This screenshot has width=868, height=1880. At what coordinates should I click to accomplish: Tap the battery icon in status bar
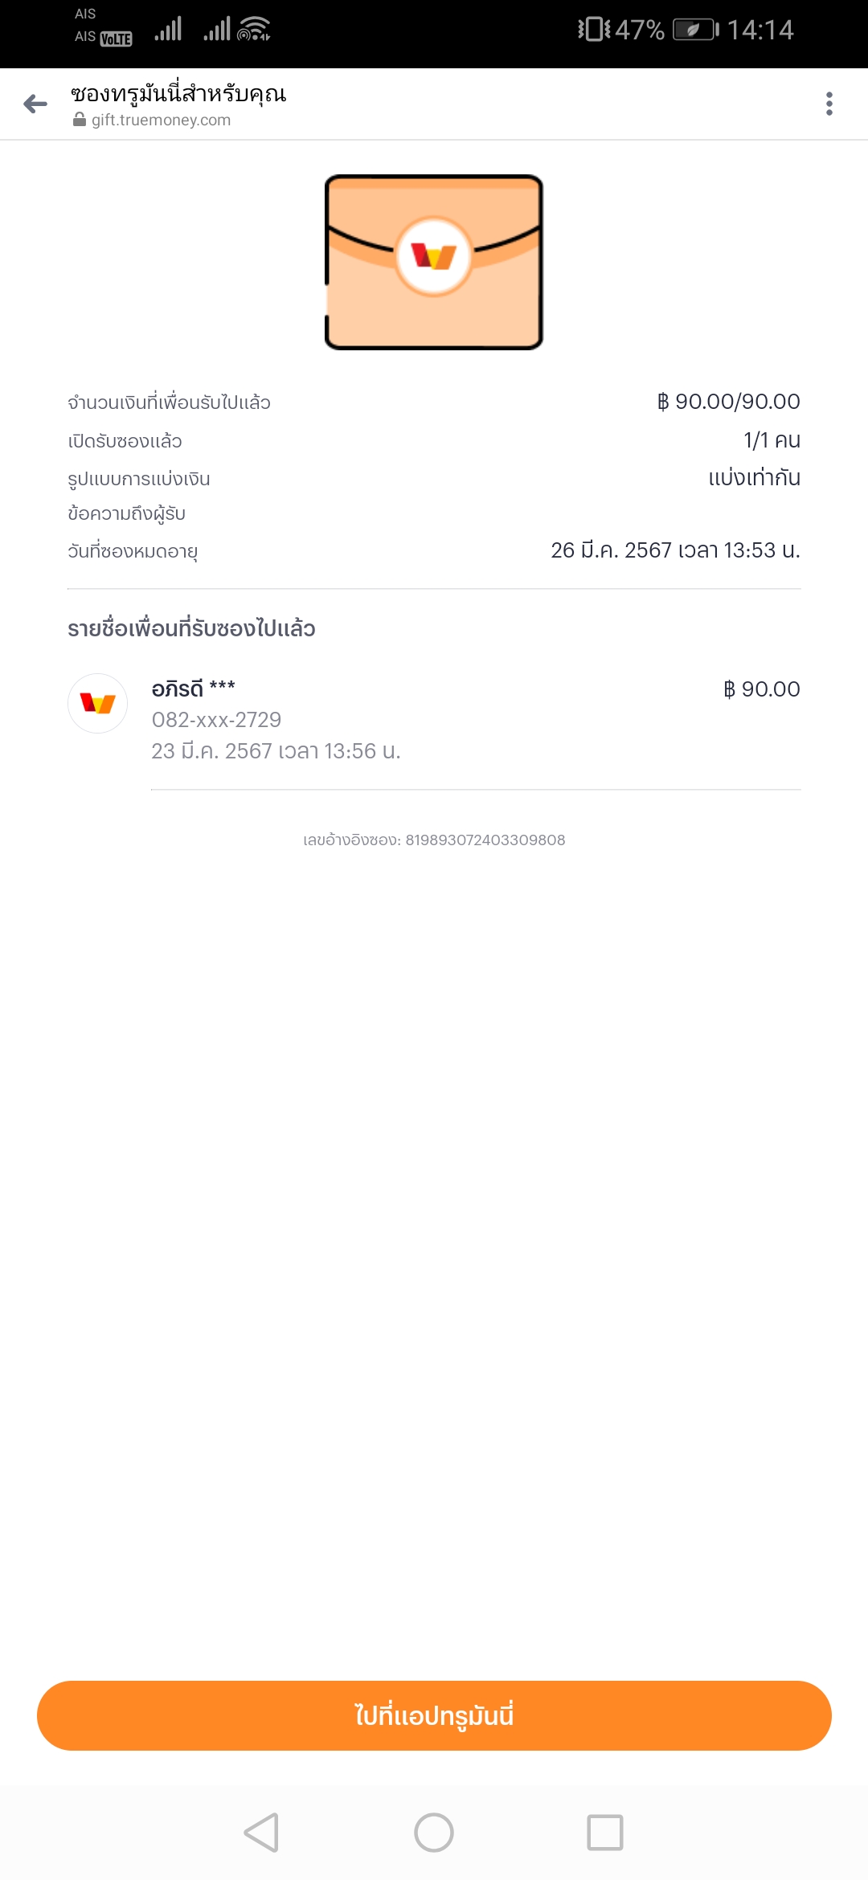pyautogui.click(x=694, y=31)
